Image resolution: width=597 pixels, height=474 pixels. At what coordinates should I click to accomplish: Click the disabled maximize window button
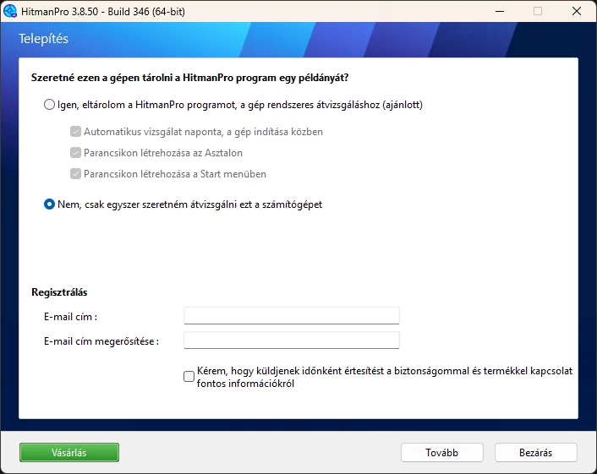click(x=538, y=12)
